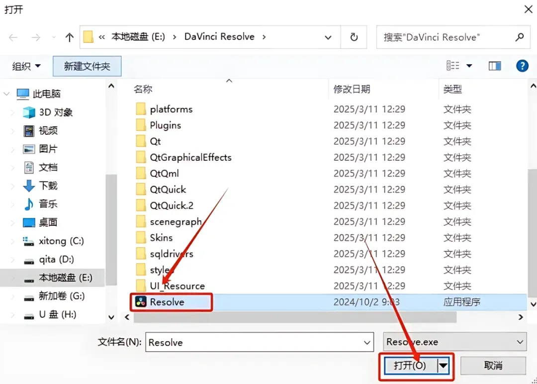Select the Plugins folder

(x=166, y=125)
